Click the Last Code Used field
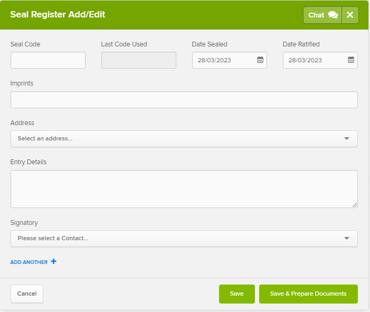The image size is (370, 312). click(x=139, y=60)
